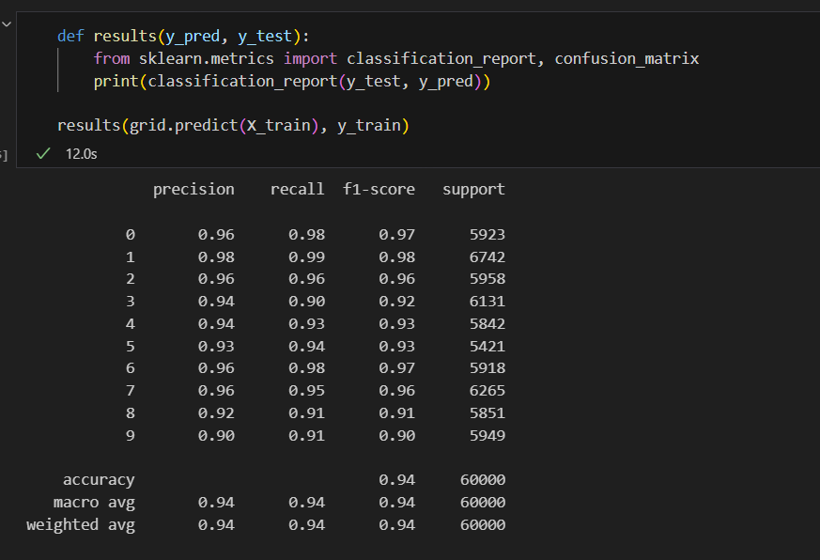The height and width of the screenshot is (560, 820).
Task: Click the 'support' column header
Action: pyautogui.click(x=473, y=190)
